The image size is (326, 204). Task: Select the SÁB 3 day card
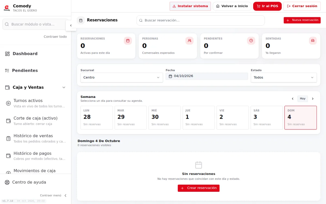tap(267, 118)
